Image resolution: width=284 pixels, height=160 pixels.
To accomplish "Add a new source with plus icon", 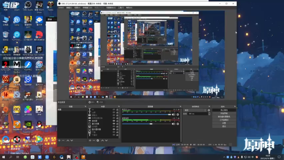I will pos(90,140).
